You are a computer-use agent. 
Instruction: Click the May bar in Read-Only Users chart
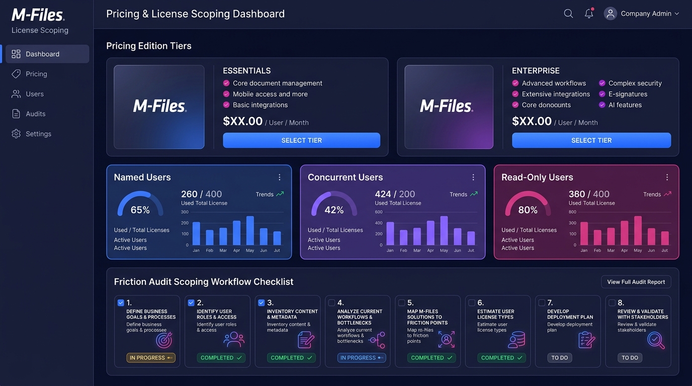[x=638, y=231]
